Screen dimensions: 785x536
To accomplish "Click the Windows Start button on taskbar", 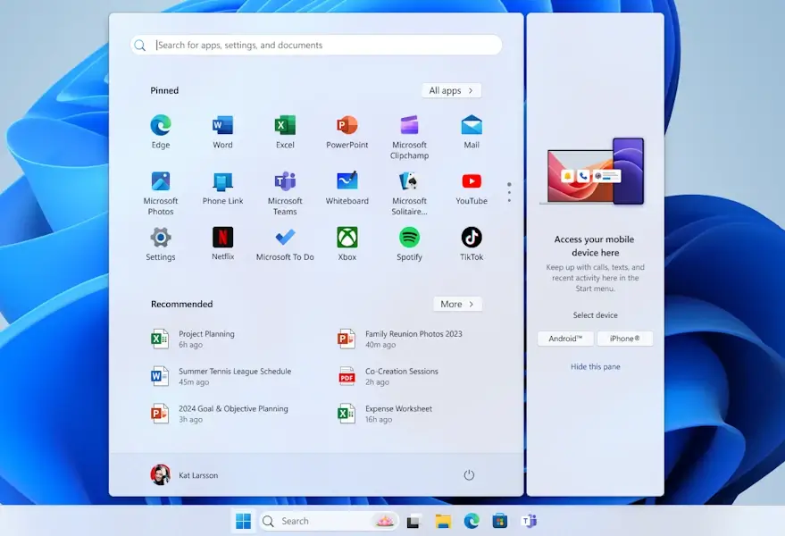I will [243, 521].
